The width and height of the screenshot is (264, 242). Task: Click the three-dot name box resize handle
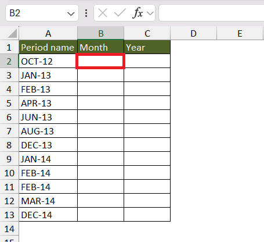coord(86,13)
